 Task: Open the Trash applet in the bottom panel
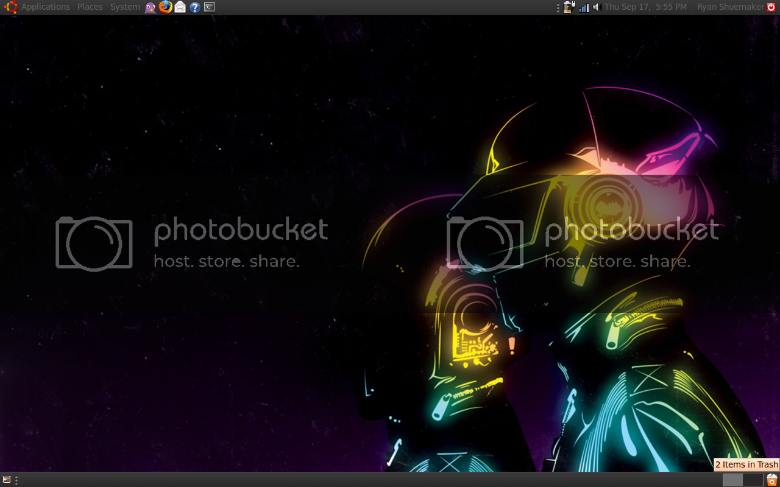[772, 480]
